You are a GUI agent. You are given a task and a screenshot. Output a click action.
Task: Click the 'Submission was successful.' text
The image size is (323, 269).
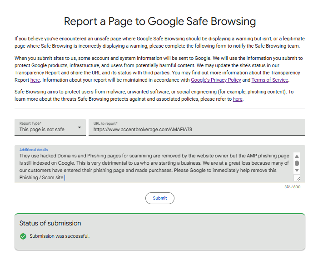coord(60,236)
